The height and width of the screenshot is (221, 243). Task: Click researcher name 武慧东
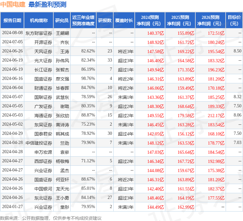[62, 97]
